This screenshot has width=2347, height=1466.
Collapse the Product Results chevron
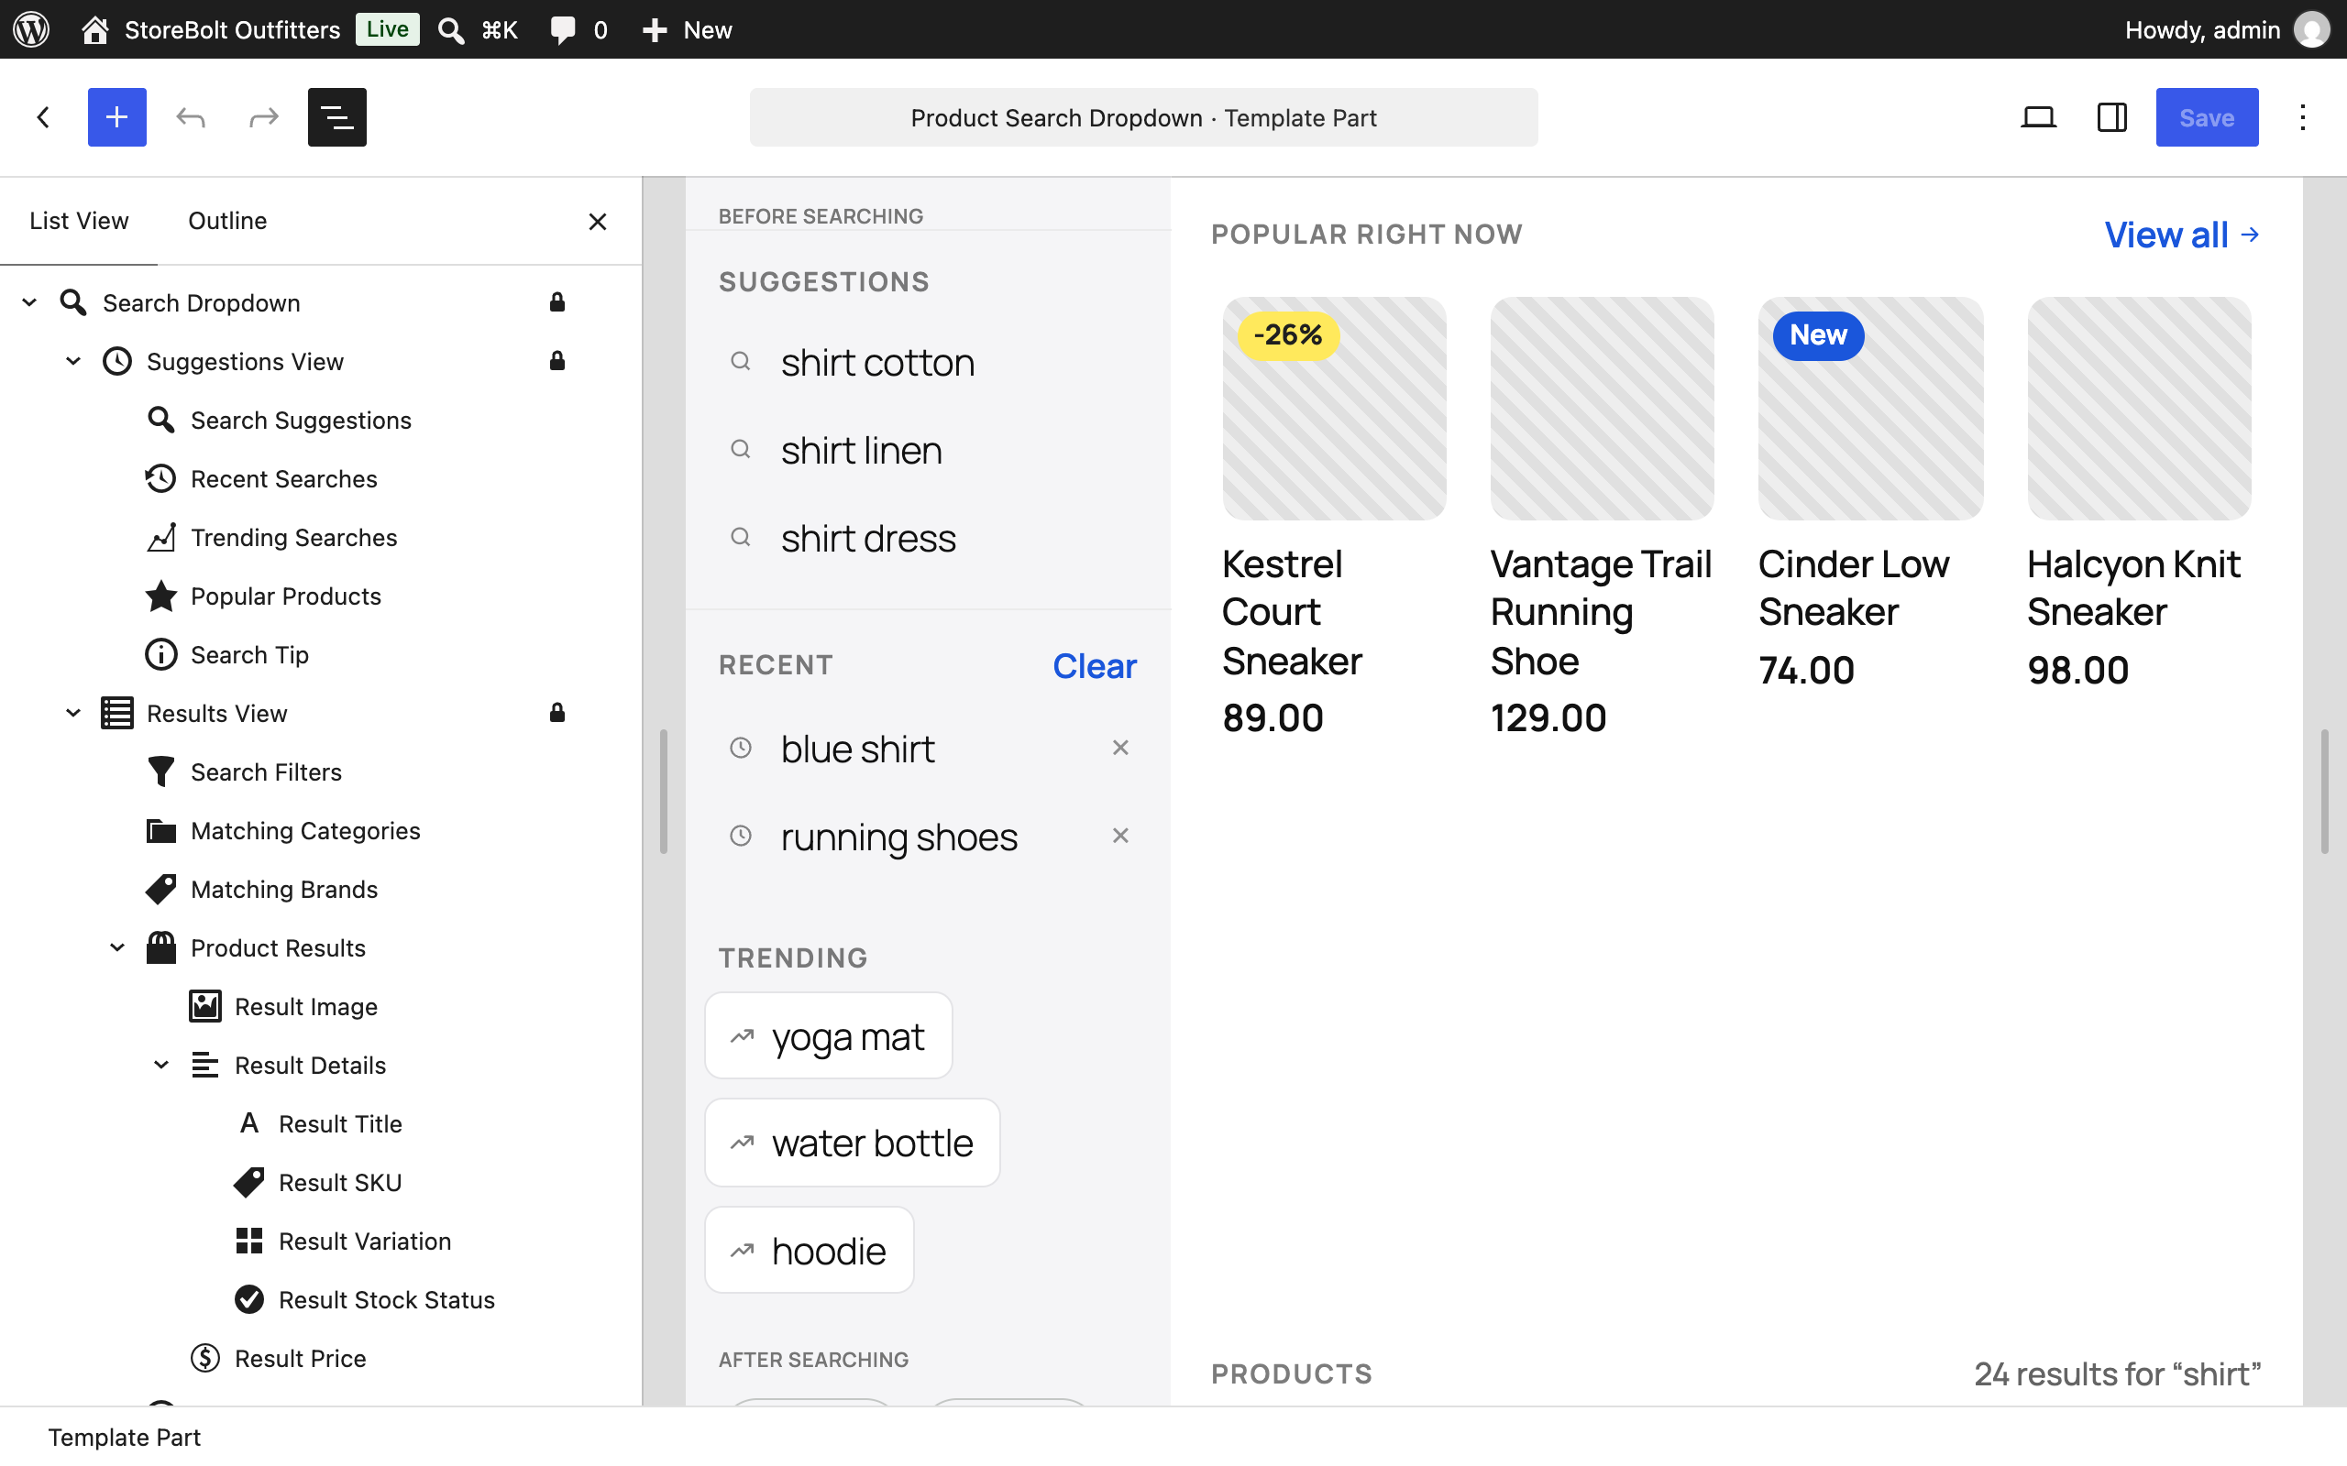117,947
